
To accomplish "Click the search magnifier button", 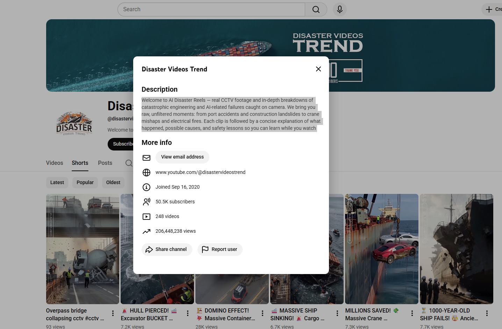I will point(316,9).
